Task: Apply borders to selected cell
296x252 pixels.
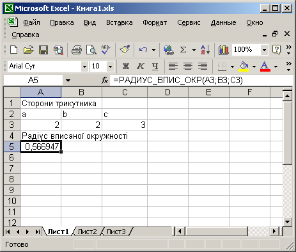Action: [x=222, y=67]
